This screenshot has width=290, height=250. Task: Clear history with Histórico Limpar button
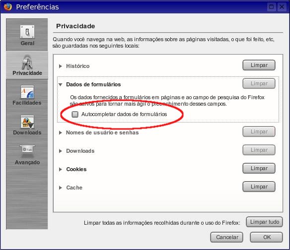point(259,65)
